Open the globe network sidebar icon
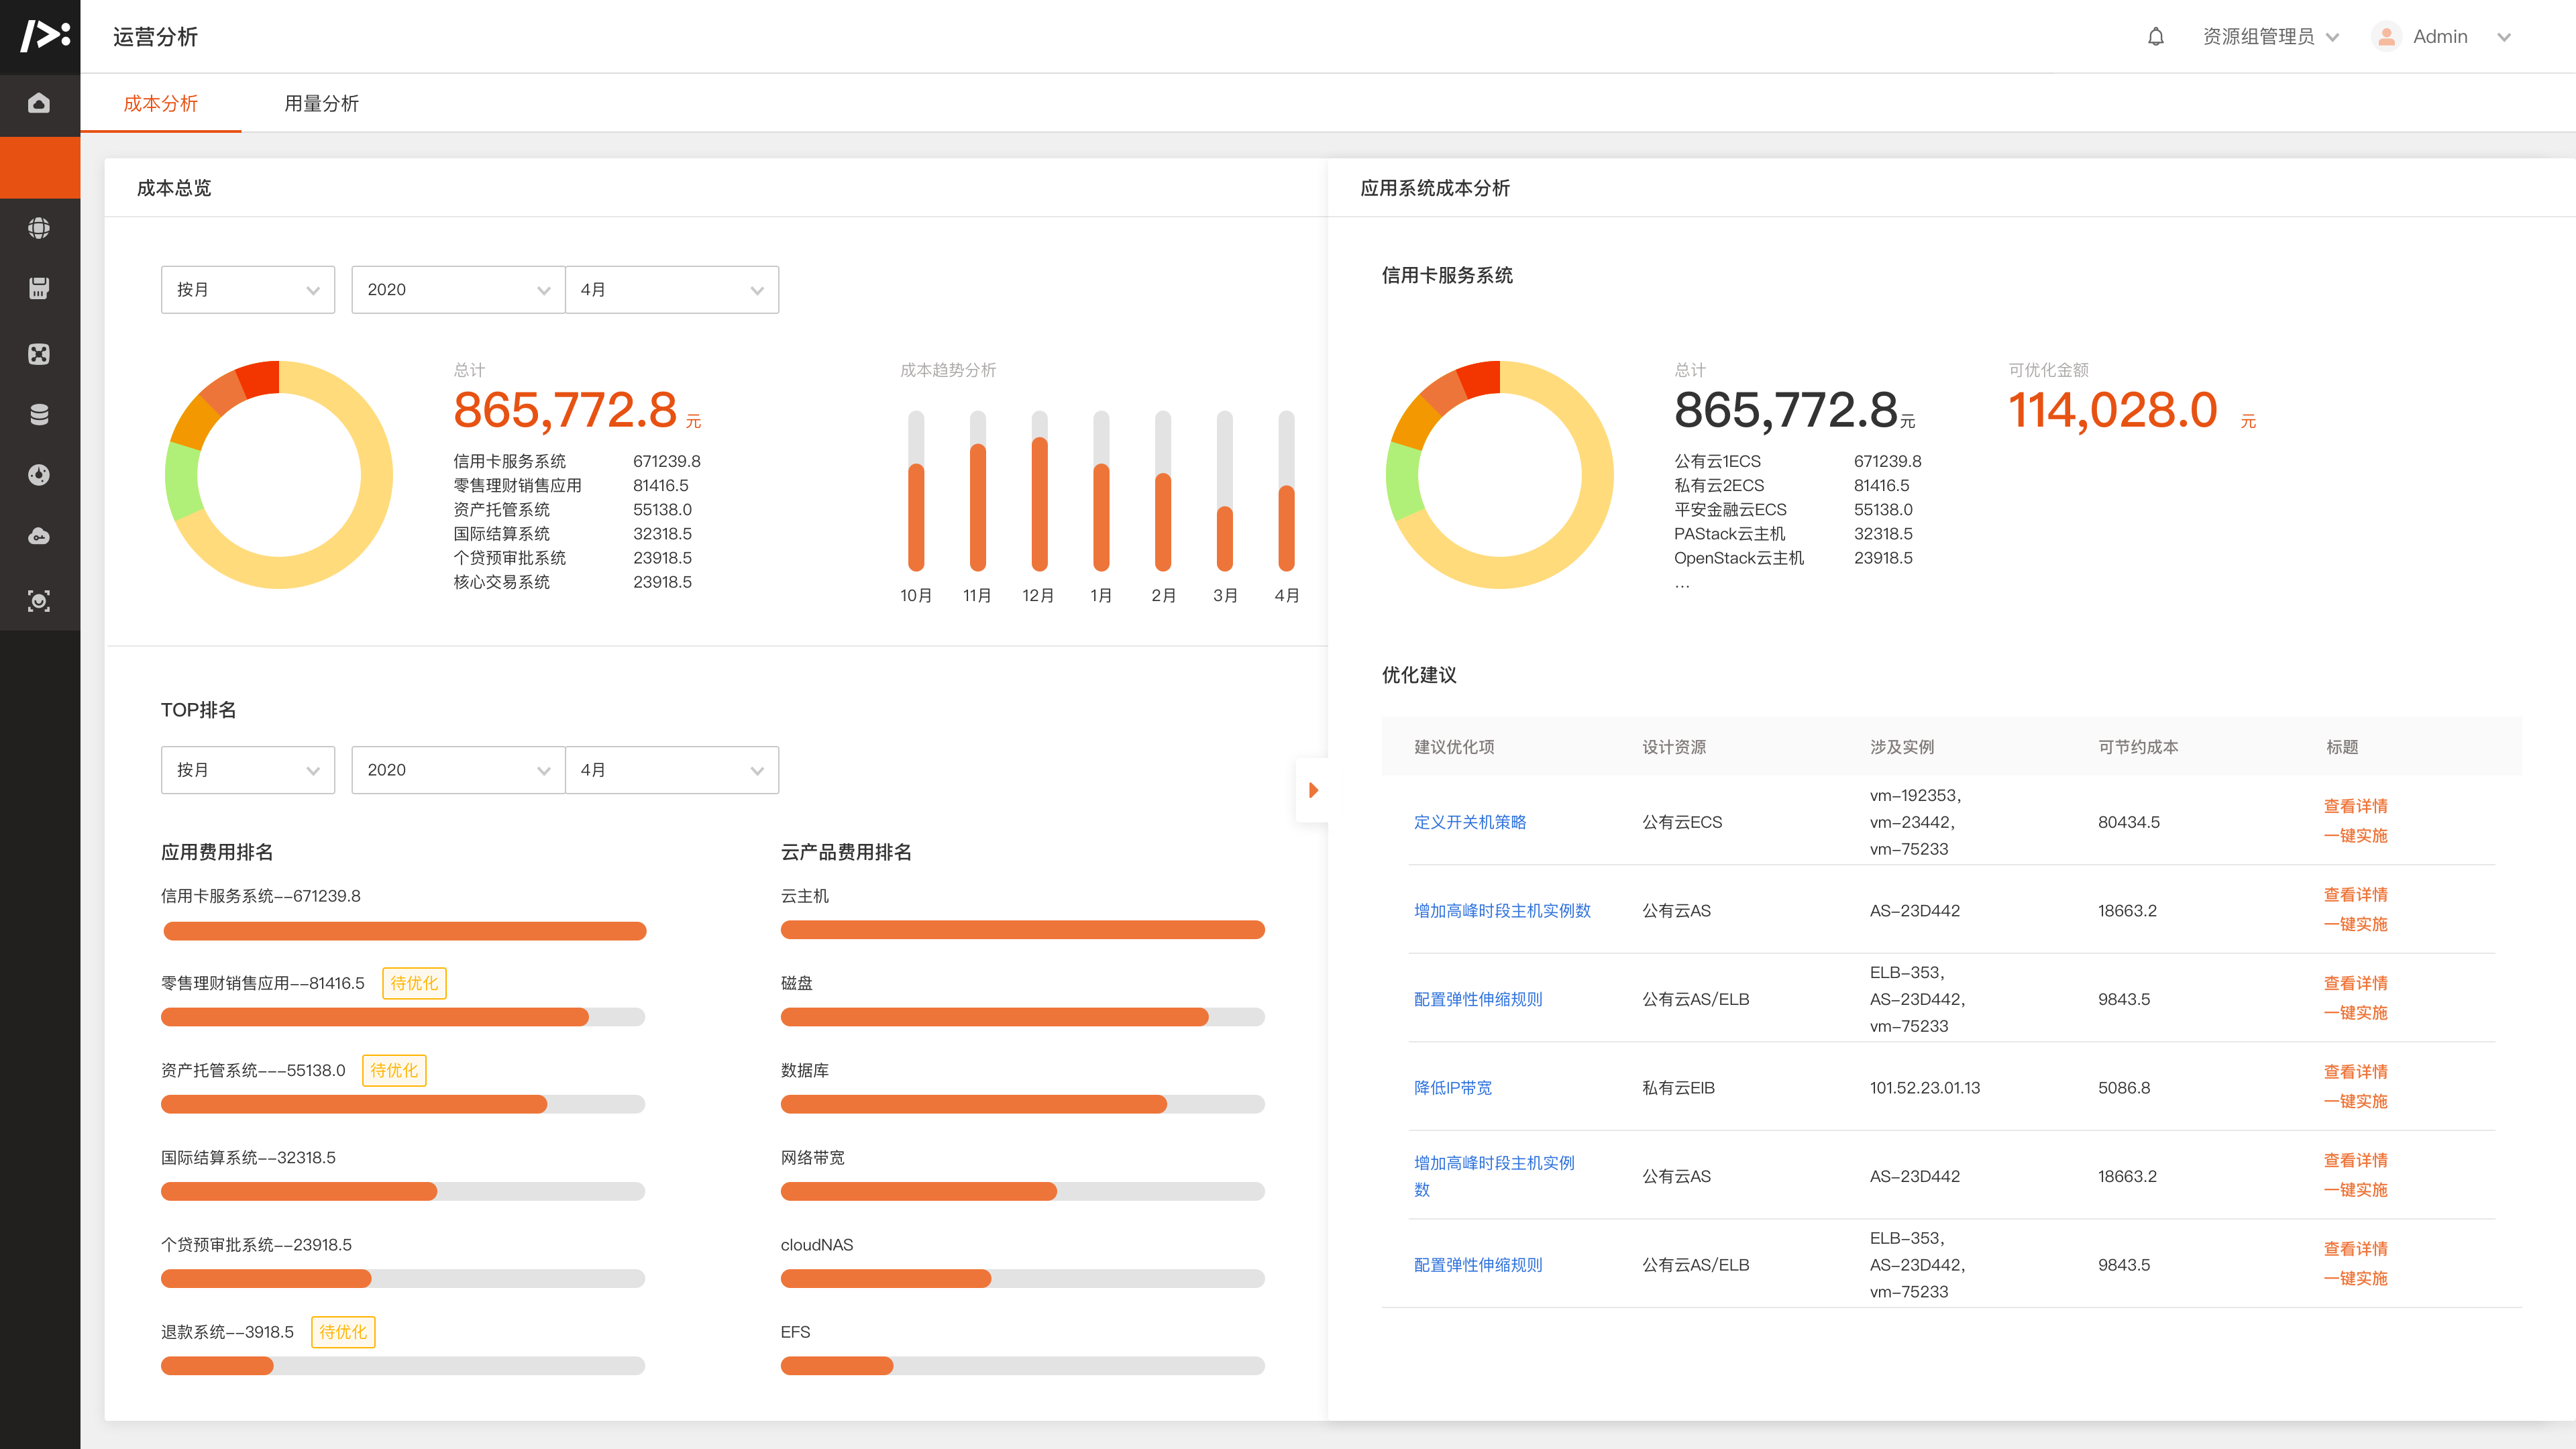The height and width of the screenshot is (1449, 2576). click(39, 228)
